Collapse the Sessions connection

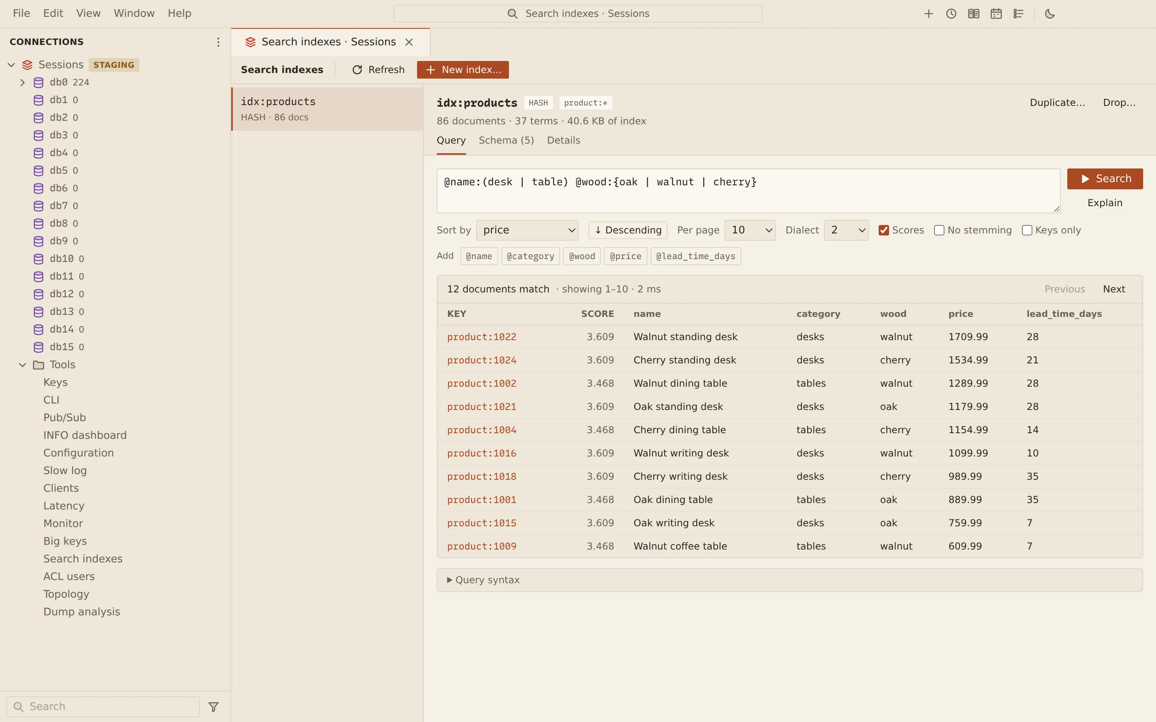pos(12,65)
